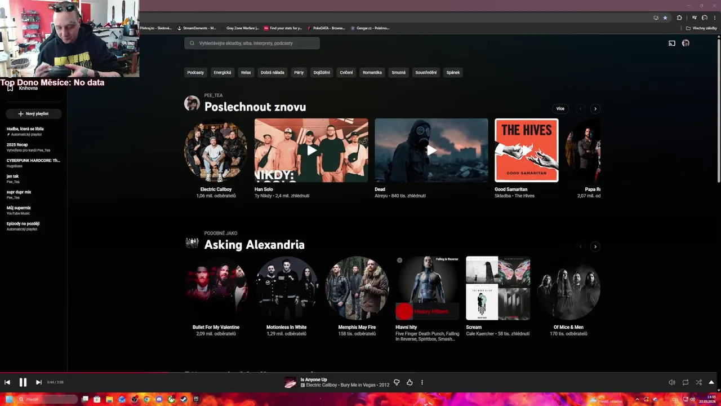Open Motionless In White artist image

pyautogui.click(x=286, y=288)
